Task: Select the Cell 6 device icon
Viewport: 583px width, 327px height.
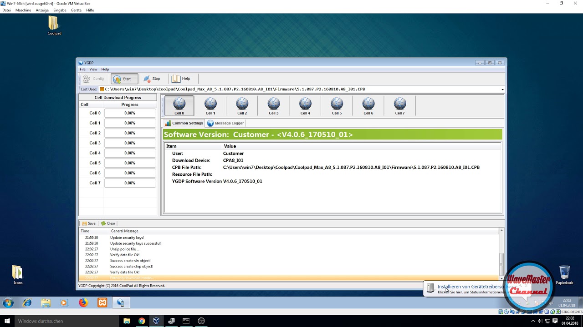Action: (x=368, y=106)
